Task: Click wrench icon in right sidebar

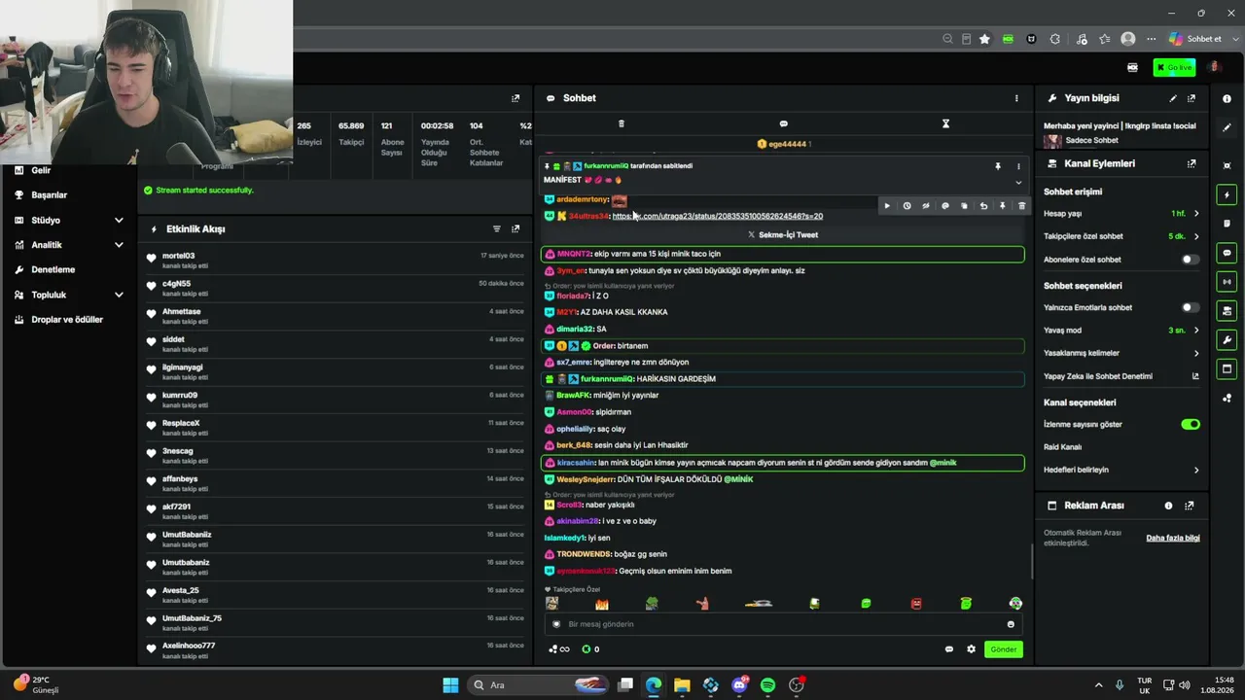Action: 1227,340
